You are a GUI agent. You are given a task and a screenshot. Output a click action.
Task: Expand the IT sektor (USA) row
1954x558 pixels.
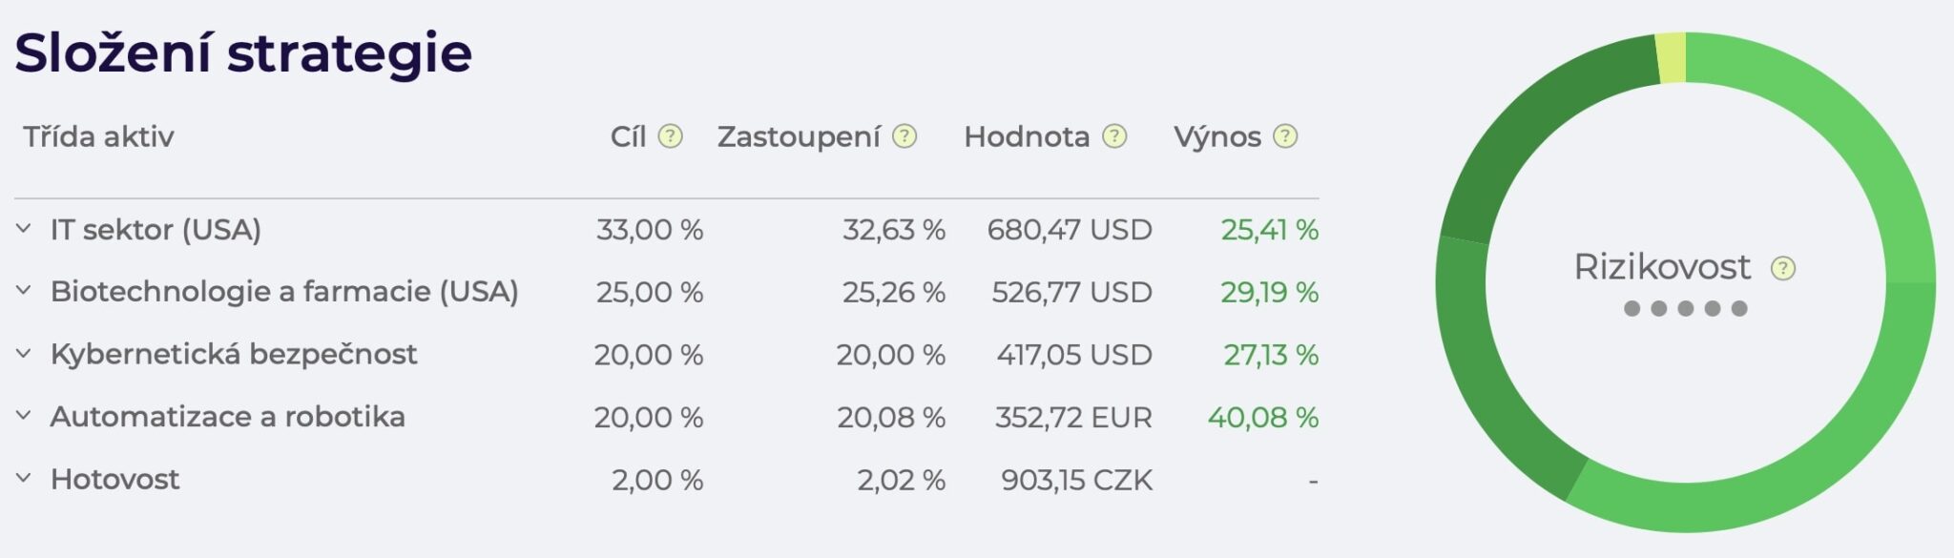[x=24, y=229]
